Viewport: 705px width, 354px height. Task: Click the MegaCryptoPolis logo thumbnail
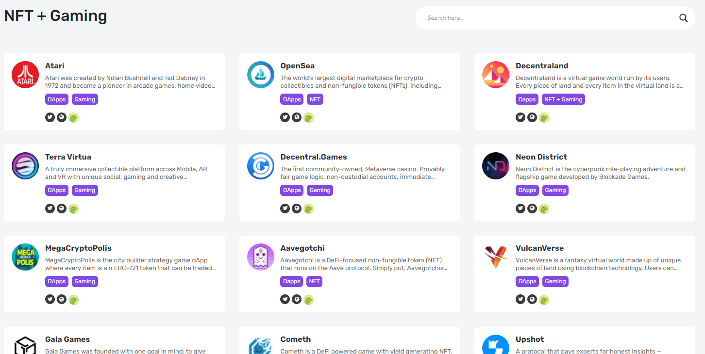coord(25,257)
